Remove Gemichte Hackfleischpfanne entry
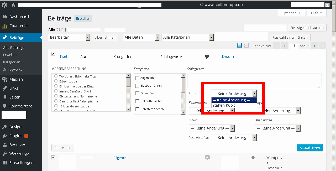Viewport: 336px width, 171px height. 56,101
